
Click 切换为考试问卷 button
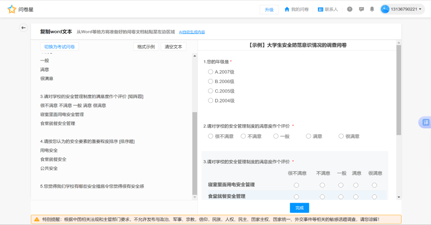tap(59, 47)
